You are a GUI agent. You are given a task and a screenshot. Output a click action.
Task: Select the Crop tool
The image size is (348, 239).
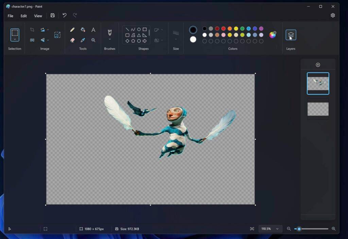point(32,29)
